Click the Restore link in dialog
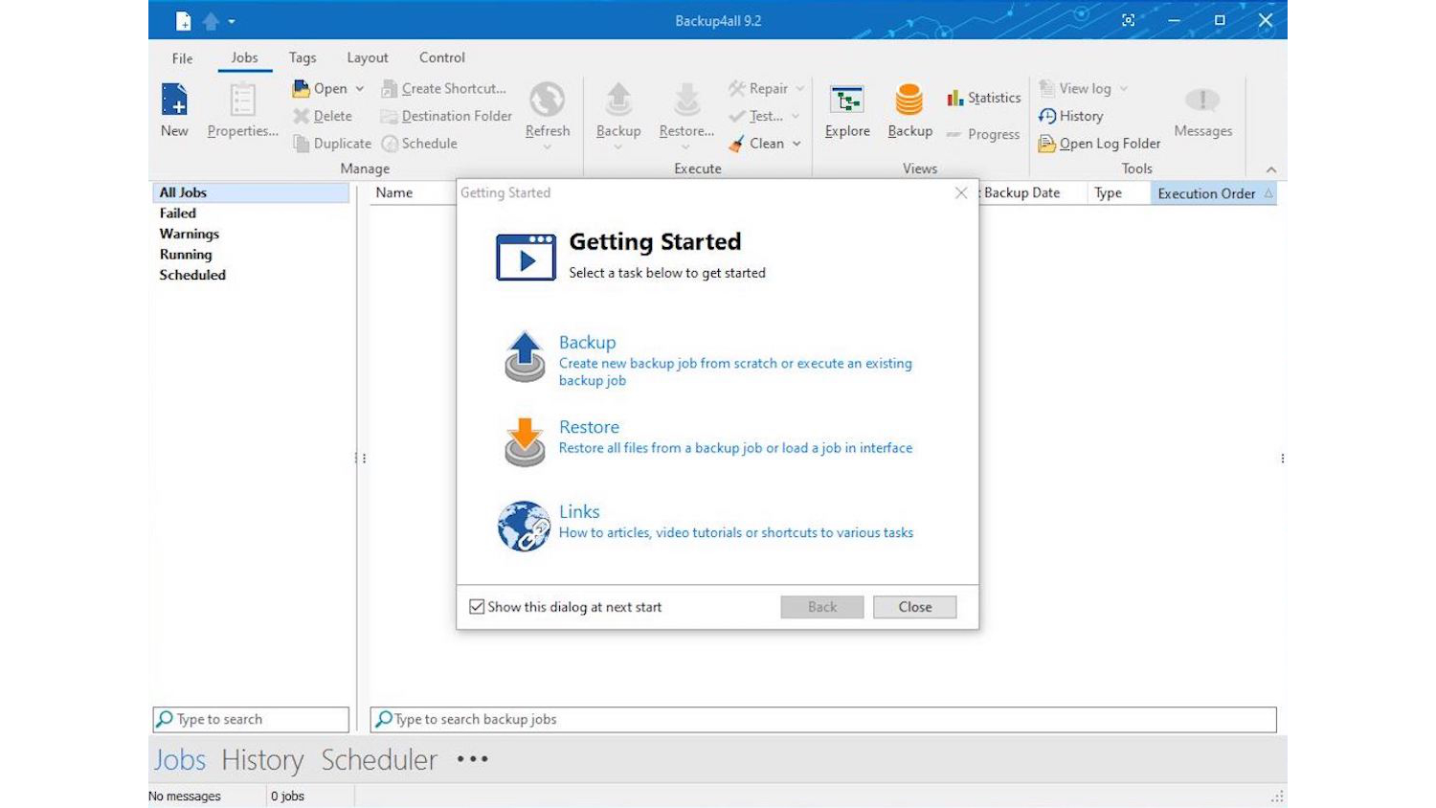The height and width of the screenshot is (808, 1436). pyautogui.click(x=589, y=427)
